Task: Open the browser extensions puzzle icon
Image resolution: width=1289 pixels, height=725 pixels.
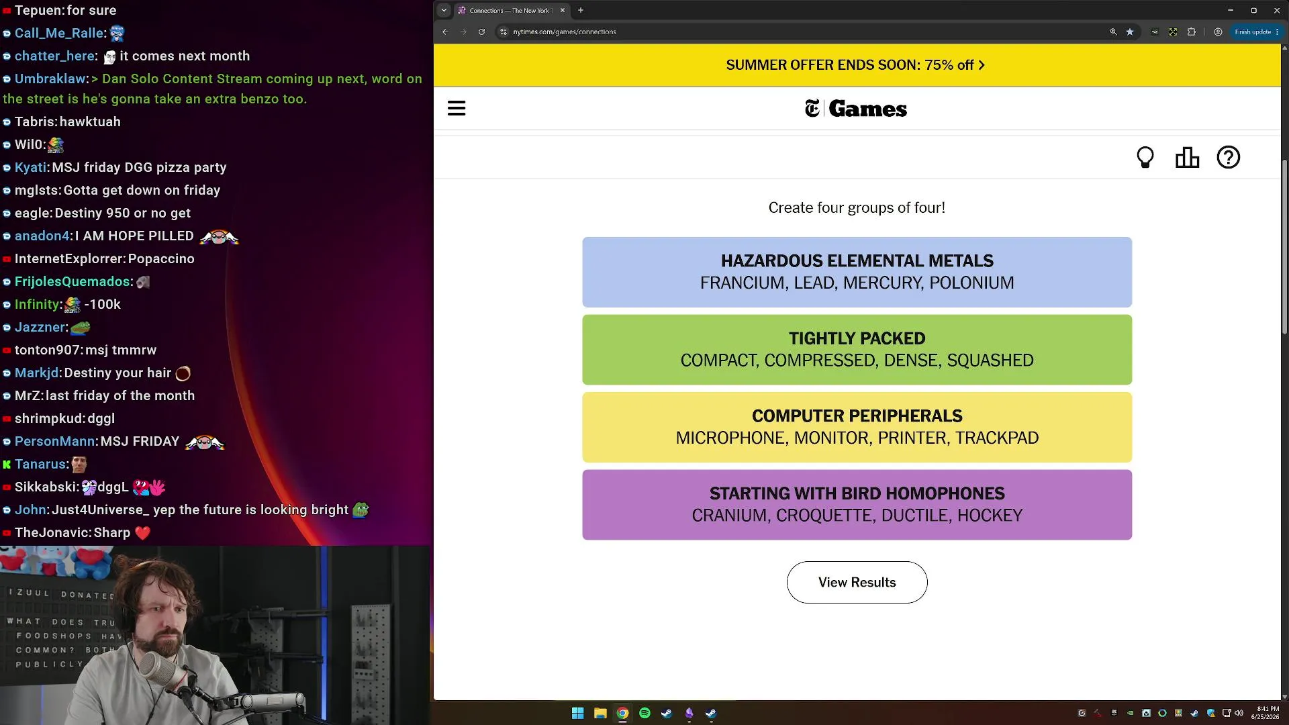Action: pyautogui.click(x=1192, y=32)
